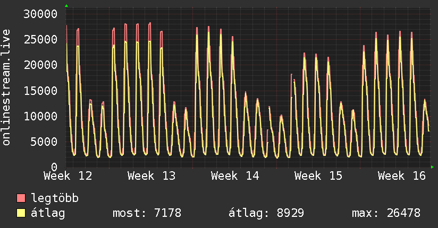Click the green arrow atop the y-axis
Viewport: 438px width, 228px height.
(66, 6)
